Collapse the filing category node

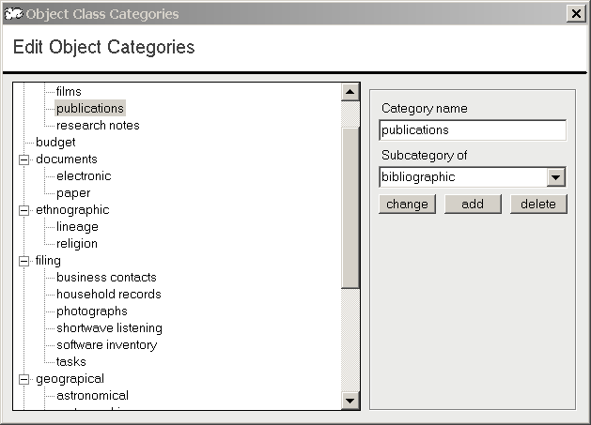[23, 261]
